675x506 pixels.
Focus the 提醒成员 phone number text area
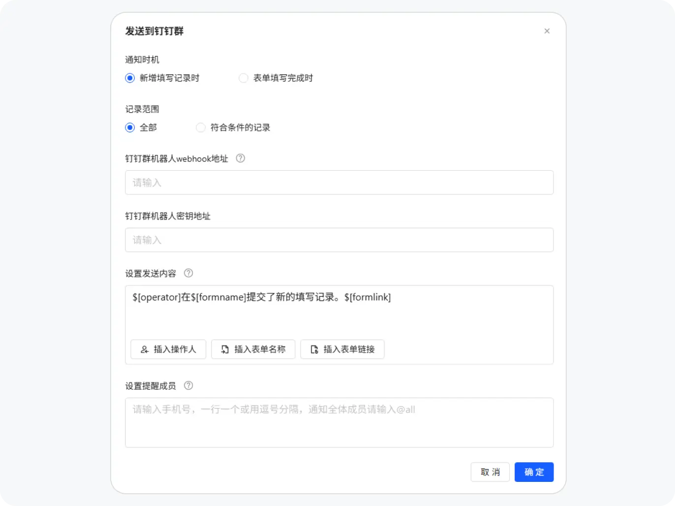coord(339,422)
